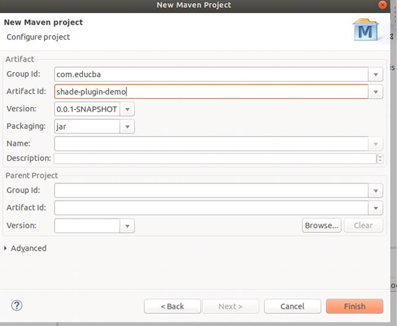Open the Name field dropdown arrow
The height and width of the screenshot is (326, 398).
(376, 144)
